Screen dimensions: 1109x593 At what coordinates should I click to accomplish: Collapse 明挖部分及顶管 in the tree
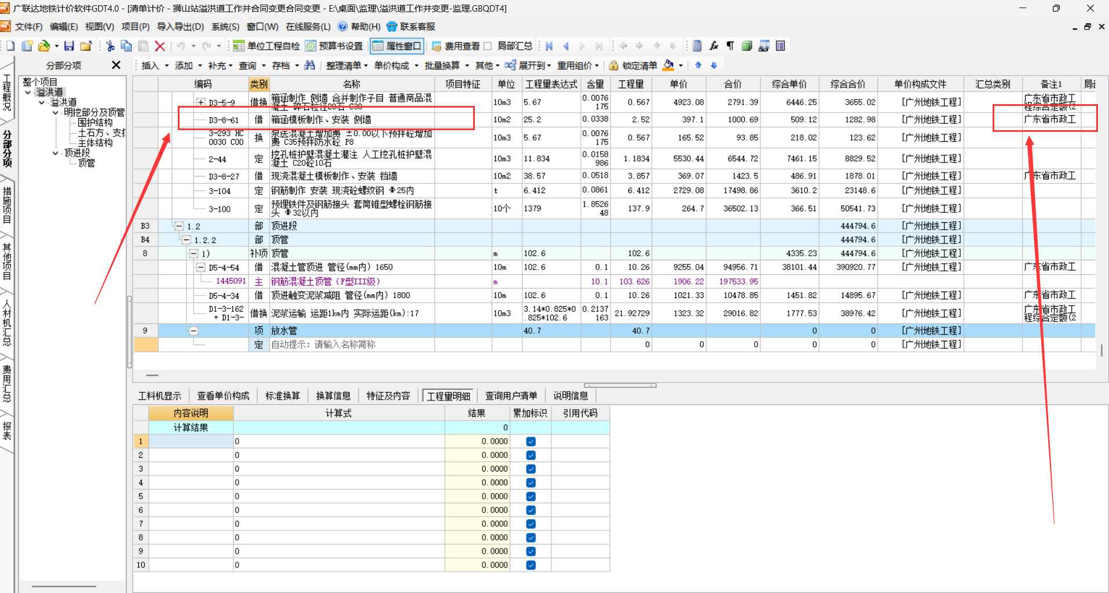coord(56,112)
